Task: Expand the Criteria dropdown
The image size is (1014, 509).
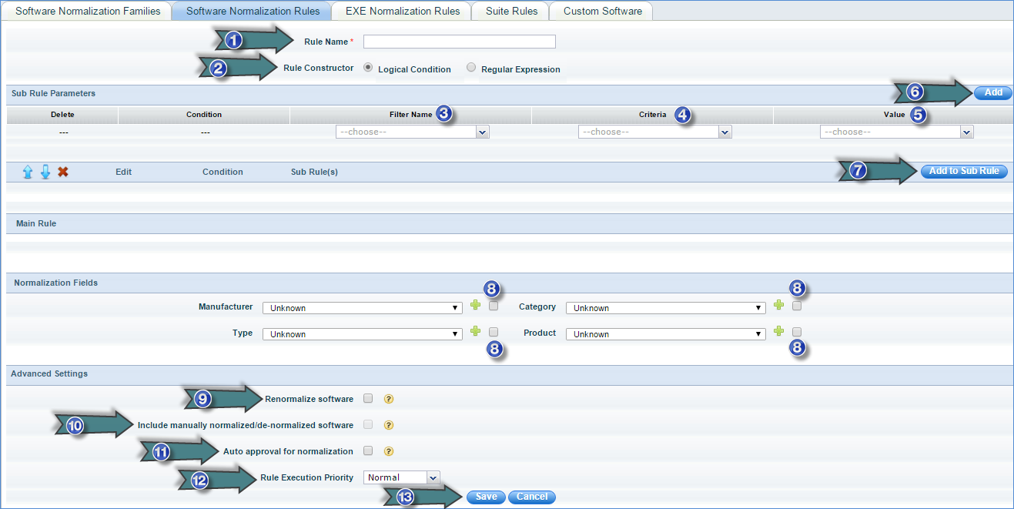Action: (654, 132)
